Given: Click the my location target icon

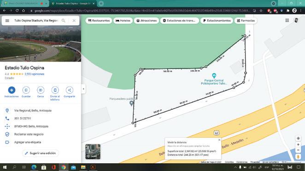Looking at the screenshot, I should (x=298, y=138).
